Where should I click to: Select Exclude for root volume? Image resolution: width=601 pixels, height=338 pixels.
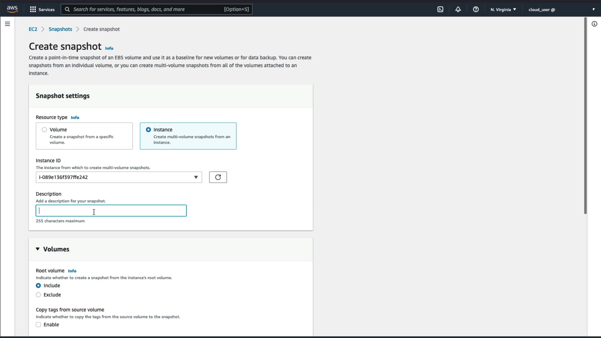click(38, 295)
